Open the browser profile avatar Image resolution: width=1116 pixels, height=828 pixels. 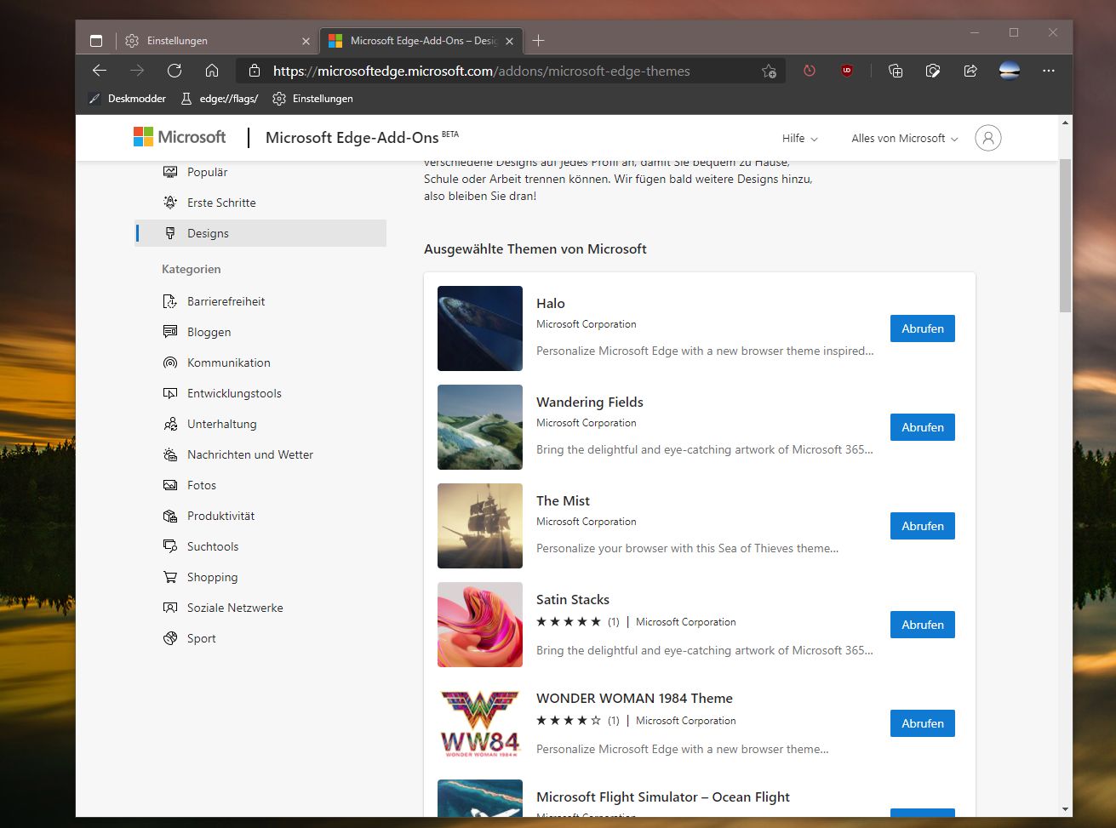[1010, 71]
